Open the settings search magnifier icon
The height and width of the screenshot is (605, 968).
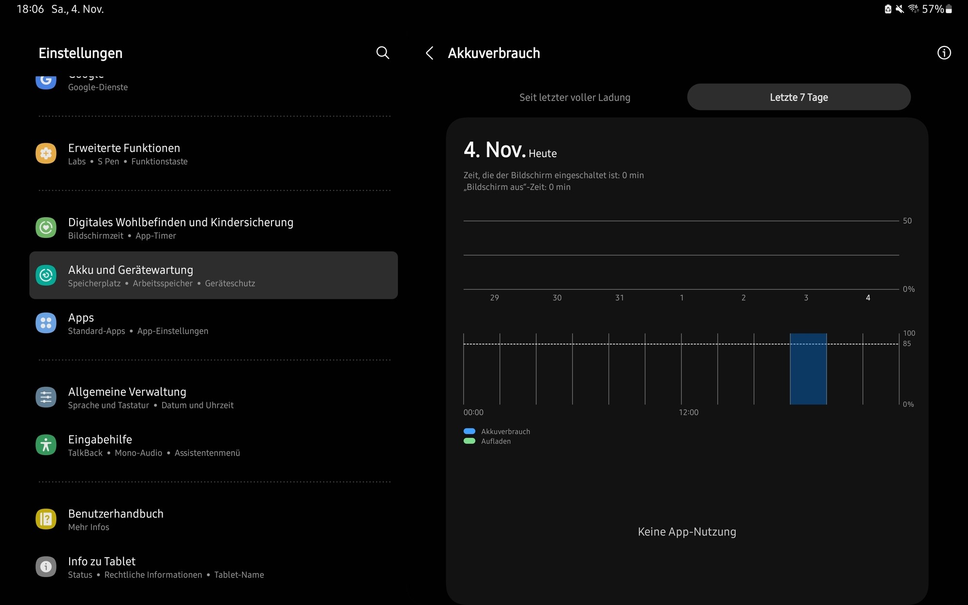382,53
